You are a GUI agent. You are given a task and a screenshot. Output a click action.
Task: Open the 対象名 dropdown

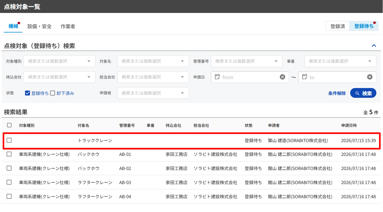[153, 61]
